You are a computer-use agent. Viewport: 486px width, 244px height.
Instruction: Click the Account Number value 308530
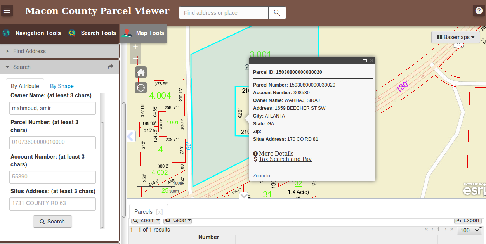coord(302,93)
